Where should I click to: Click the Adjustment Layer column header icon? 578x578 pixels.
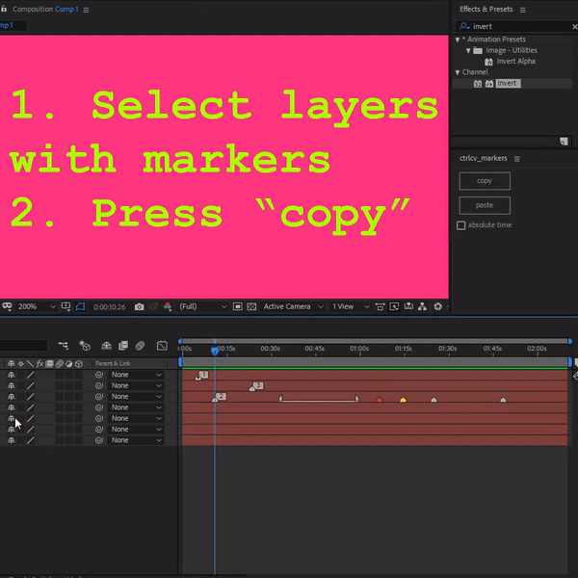point(69,364)
